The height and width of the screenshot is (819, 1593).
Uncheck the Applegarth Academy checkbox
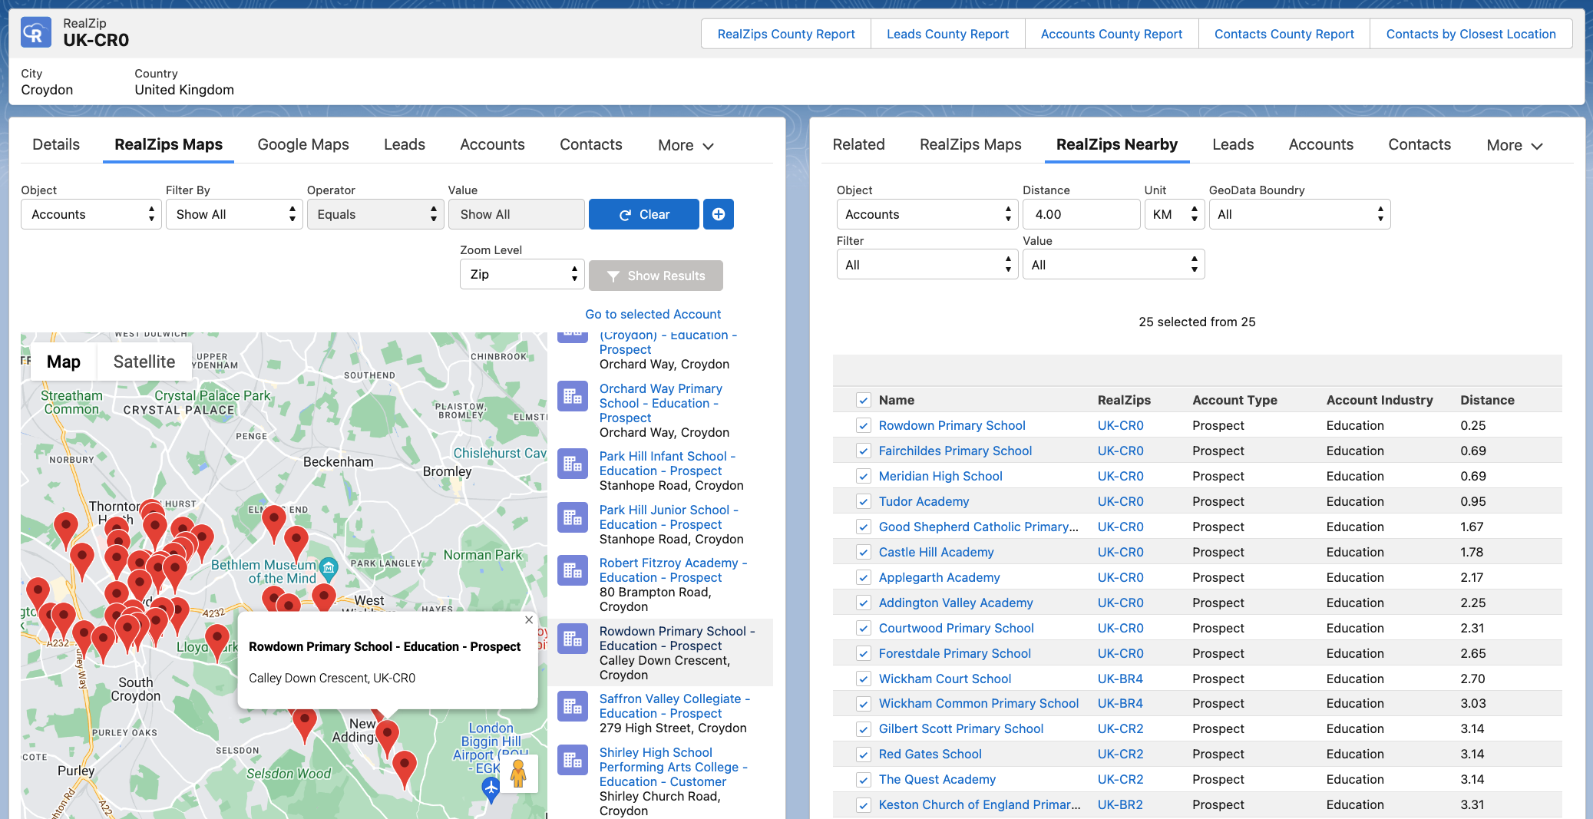tap(864, 577)
